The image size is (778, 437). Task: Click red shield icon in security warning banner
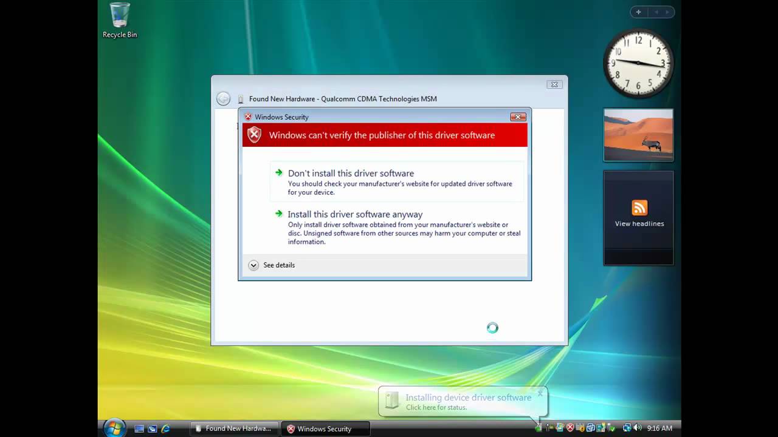[x=255, y=135]
